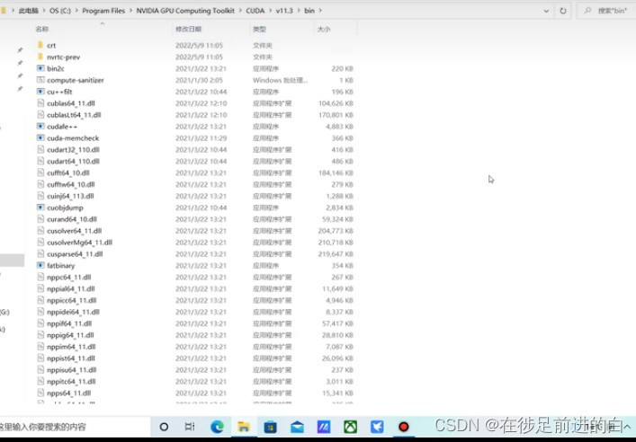636x442 pixels.
Task: Select cublasLt64_11.dll file name
Action: [x=74, y=115]
